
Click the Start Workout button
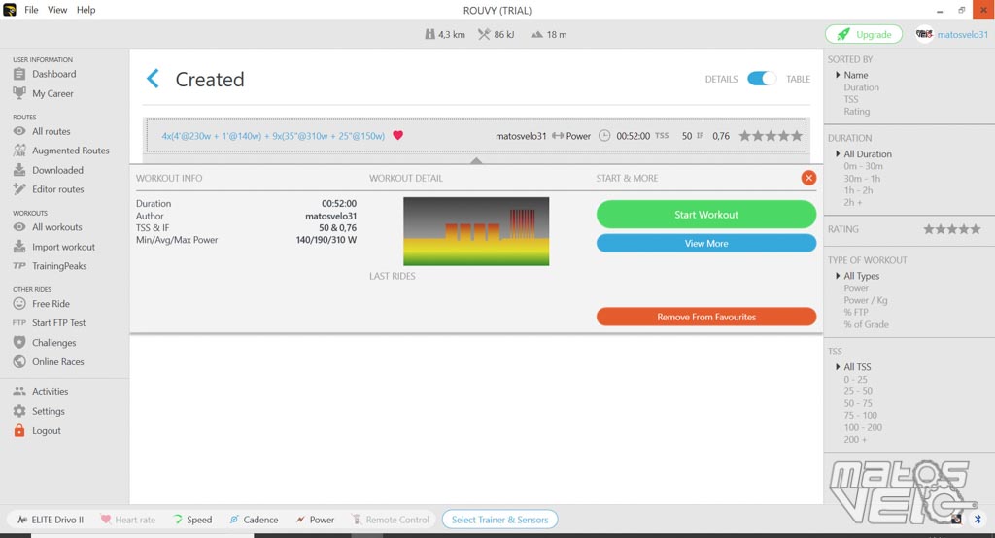[706, 215]
